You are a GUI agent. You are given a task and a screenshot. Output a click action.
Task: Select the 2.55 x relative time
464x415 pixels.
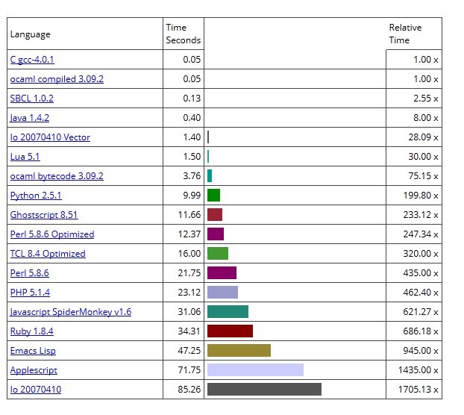426,99
